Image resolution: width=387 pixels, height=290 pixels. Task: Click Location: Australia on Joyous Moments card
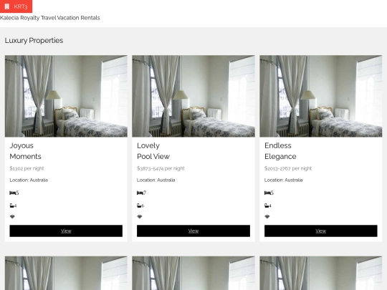click(29, 180)
